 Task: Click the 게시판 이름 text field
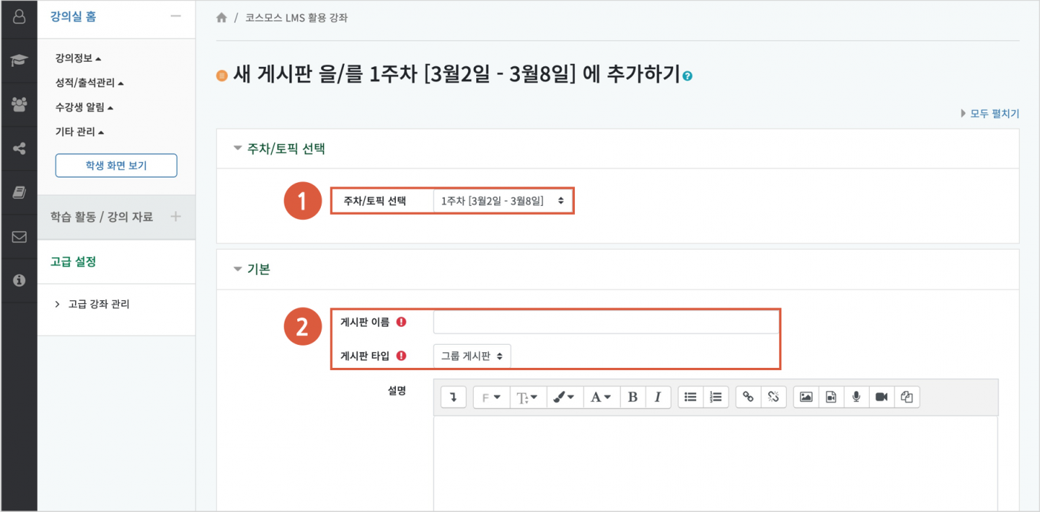(x=605, y=322)
